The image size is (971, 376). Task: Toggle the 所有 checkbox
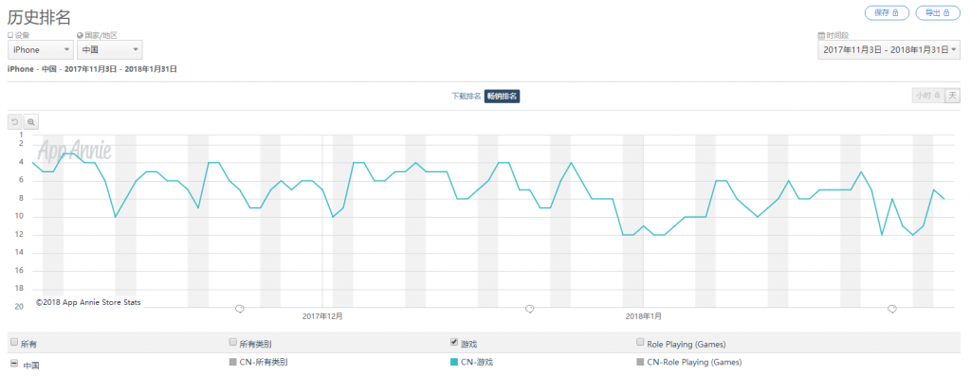click(x=14, y=342)
